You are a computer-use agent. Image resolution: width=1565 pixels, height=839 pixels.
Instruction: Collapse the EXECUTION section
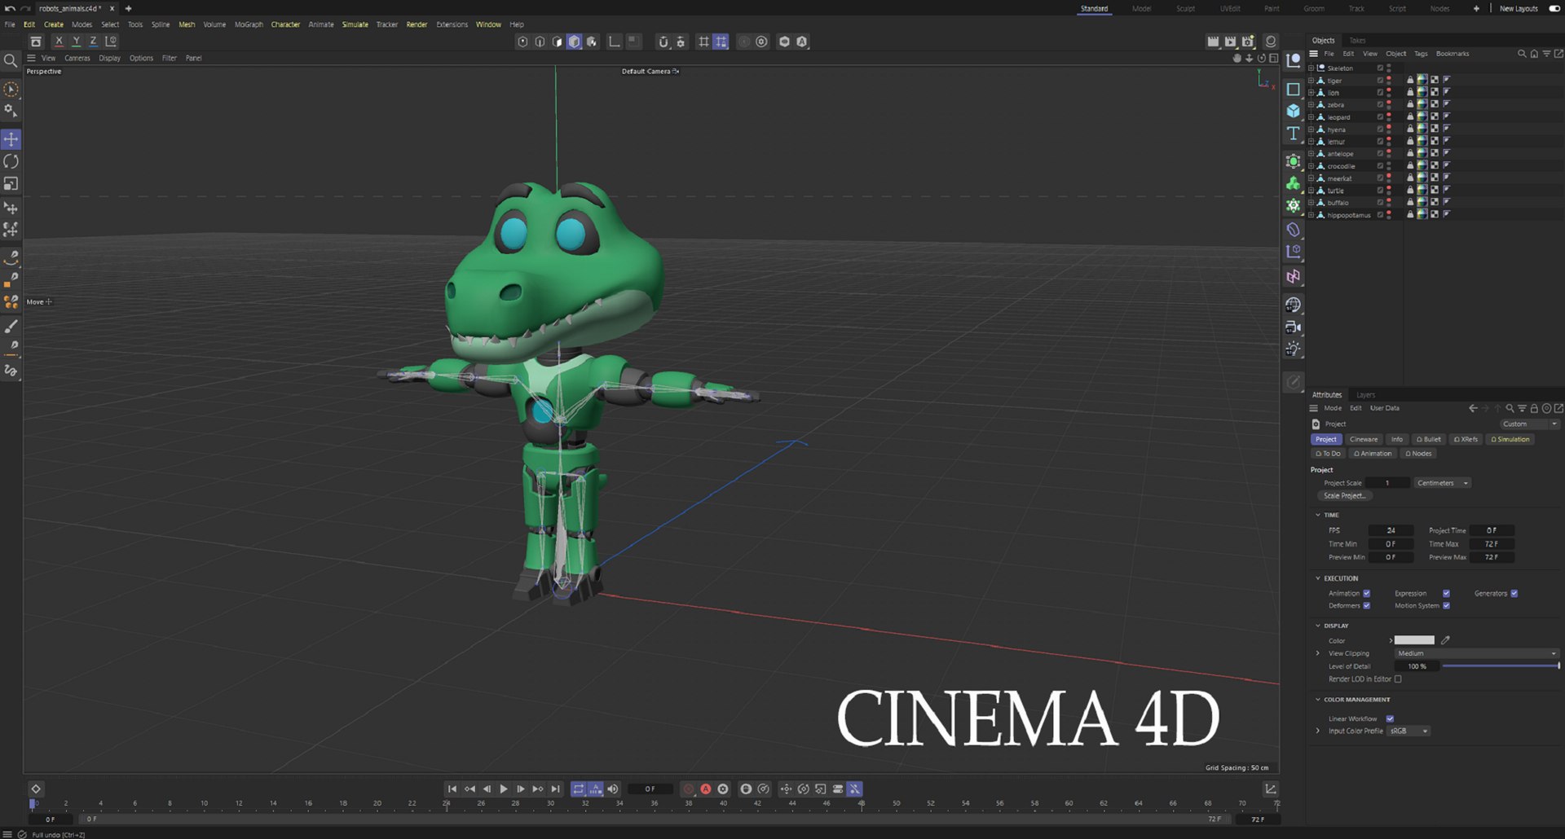[x=1317, y=578]
